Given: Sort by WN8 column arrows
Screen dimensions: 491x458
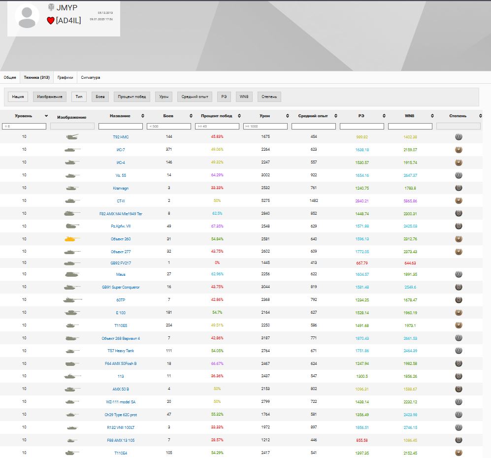Looking at the screenshot, I should pos(432,116).
